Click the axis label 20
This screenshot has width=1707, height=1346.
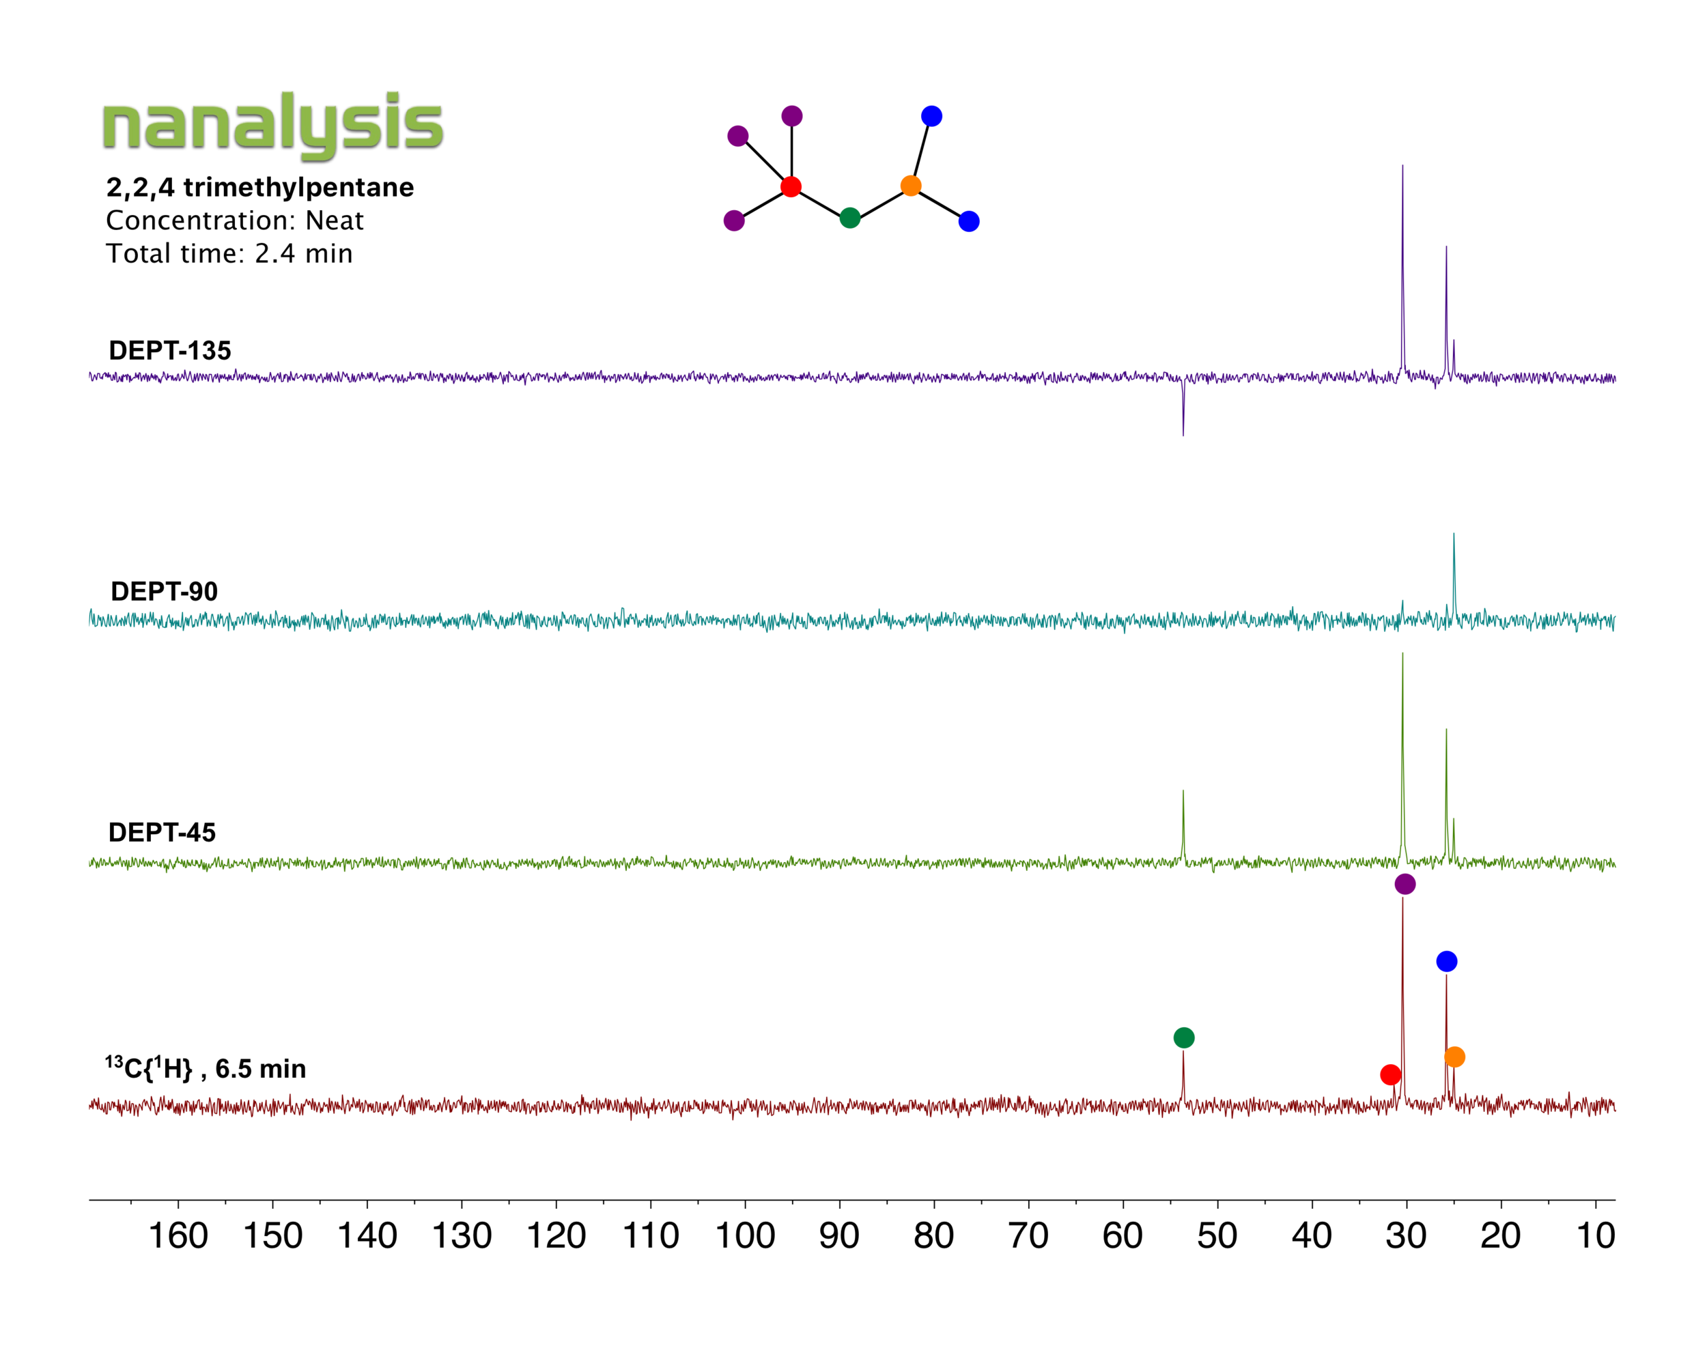(1500, 1235)
